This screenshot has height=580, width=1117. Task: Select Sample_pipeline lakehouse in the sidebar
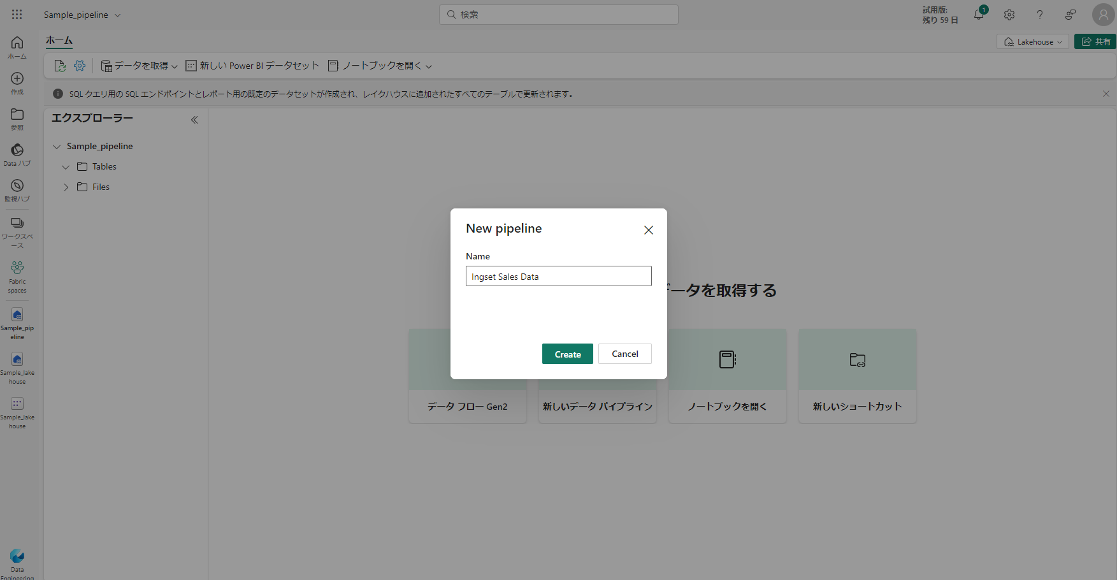pos(17,323)
